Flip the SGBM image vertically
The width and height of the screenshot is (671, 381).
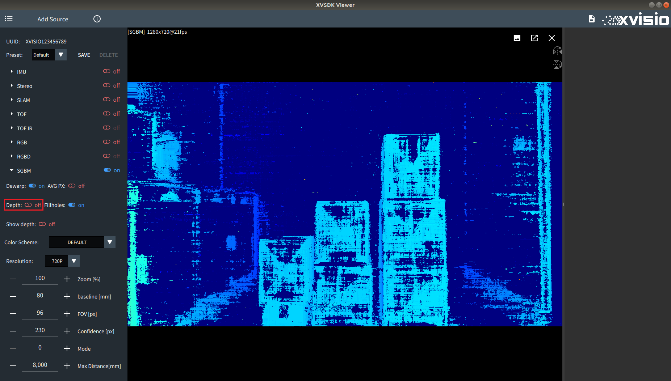point(557,64)
